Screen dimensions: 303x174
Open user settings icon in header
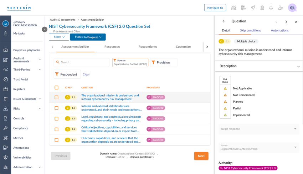tap(281, 8)
